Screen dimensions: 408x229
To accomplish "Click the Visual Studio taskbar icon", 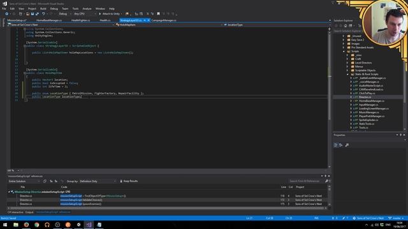I will point(89,225).
